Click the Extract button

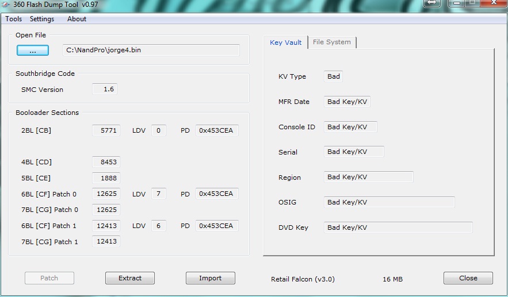tap(130, 278)
